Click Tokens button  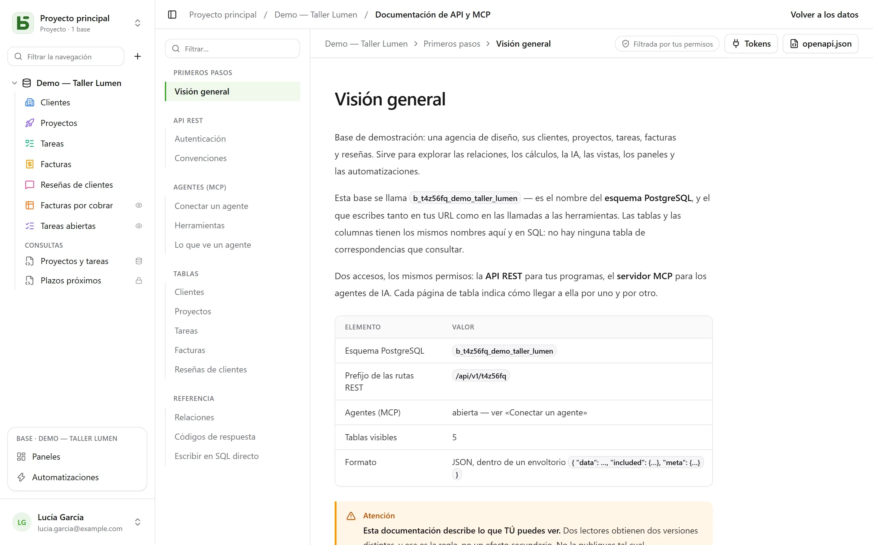[751, 44]
